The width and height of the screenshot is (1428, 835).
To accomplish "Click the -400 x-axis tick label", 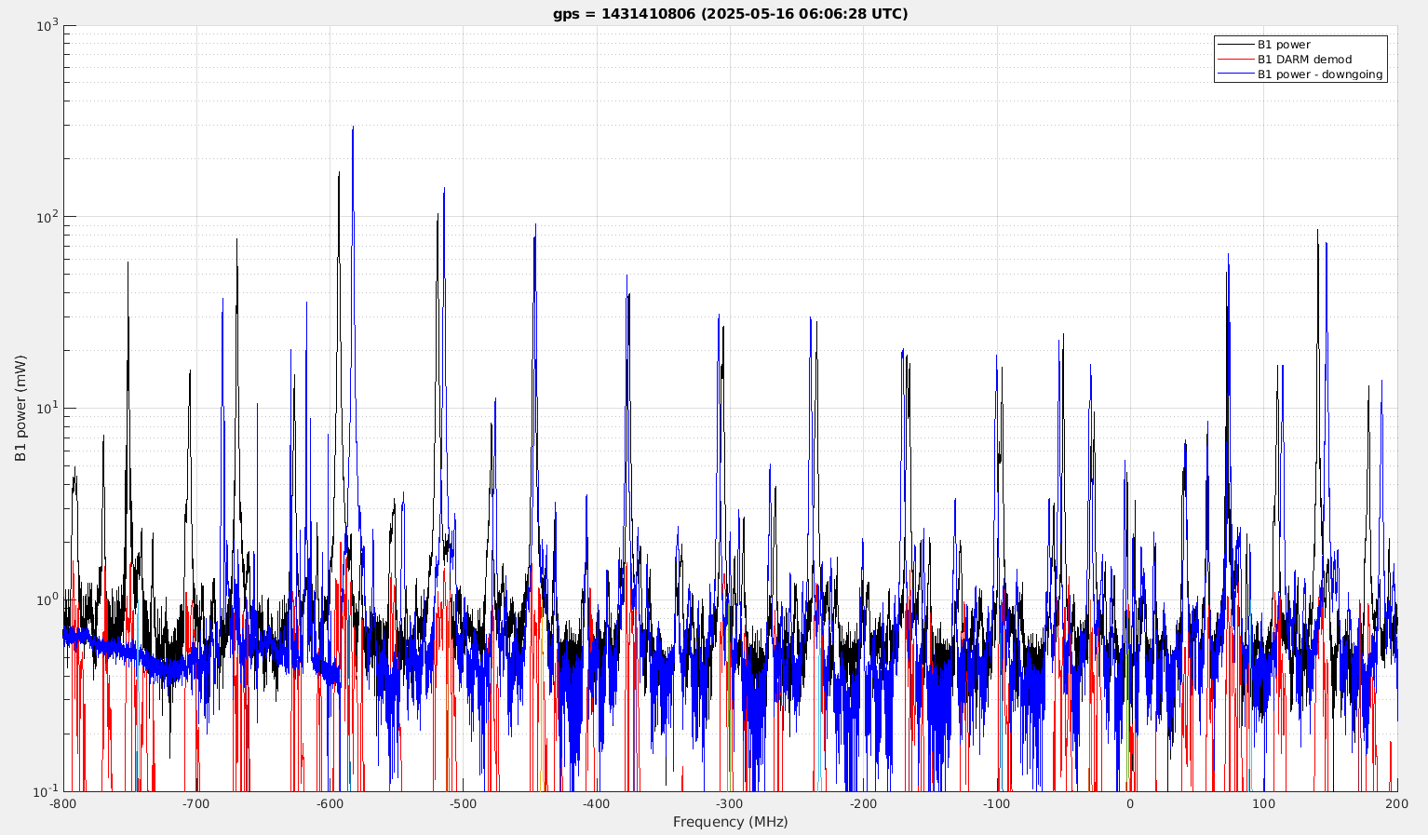I will 597,803.
